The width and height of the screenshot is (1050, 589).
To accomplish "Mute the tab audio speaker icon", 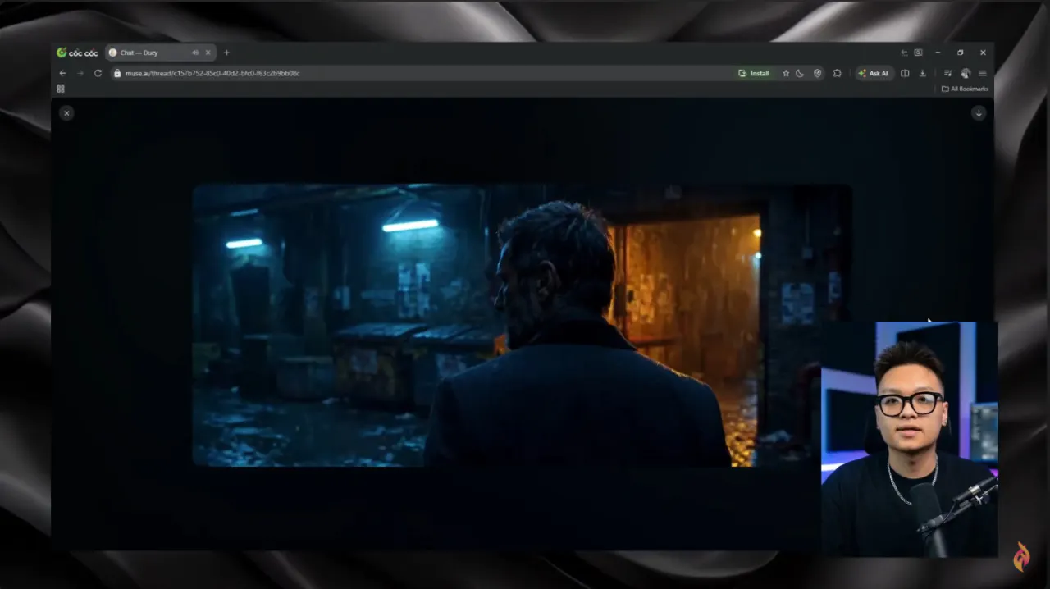I will pos(195,53).
